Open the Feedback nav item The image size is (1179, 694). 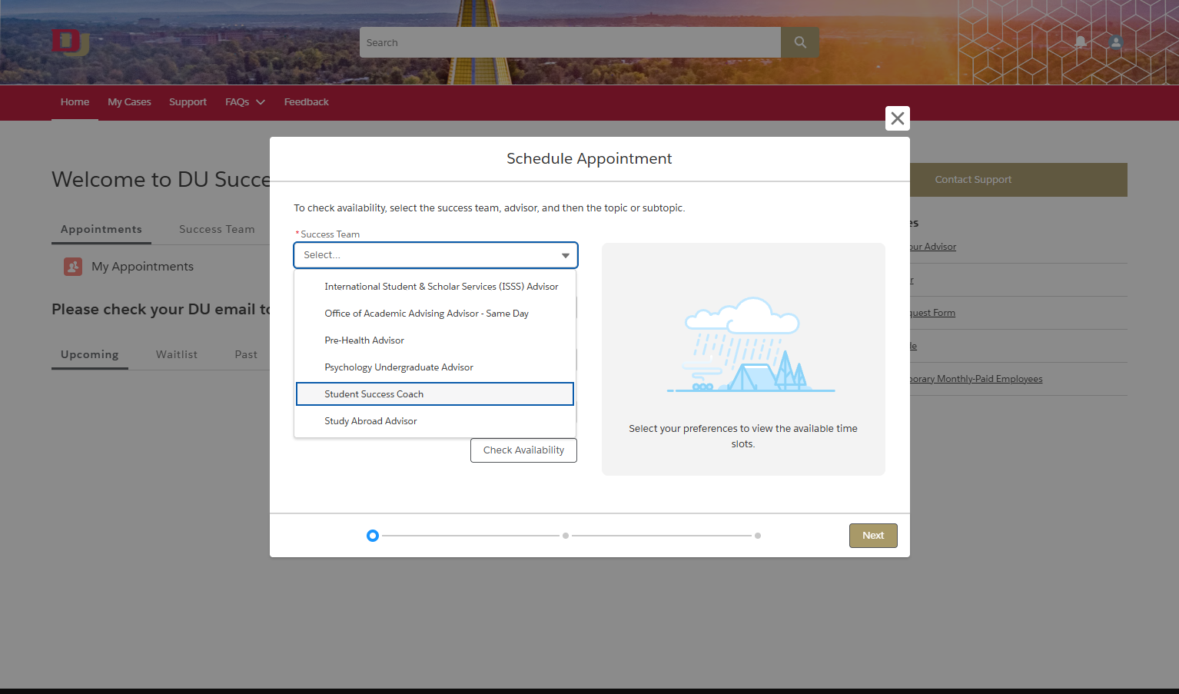click(306, 102)
